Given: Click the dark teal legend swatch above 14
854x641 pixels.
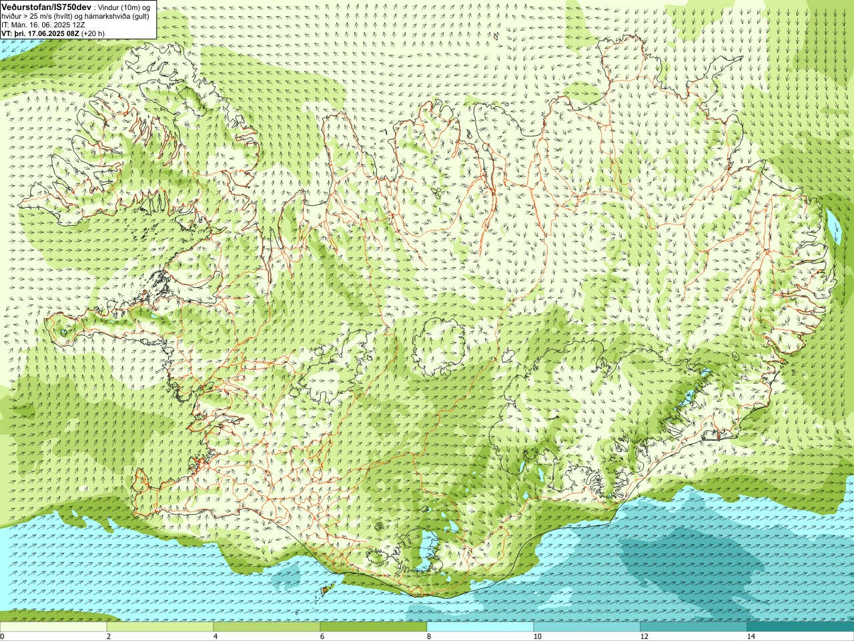Looking at the screenshot, I should pyautogui.click(x=801, y=627).
